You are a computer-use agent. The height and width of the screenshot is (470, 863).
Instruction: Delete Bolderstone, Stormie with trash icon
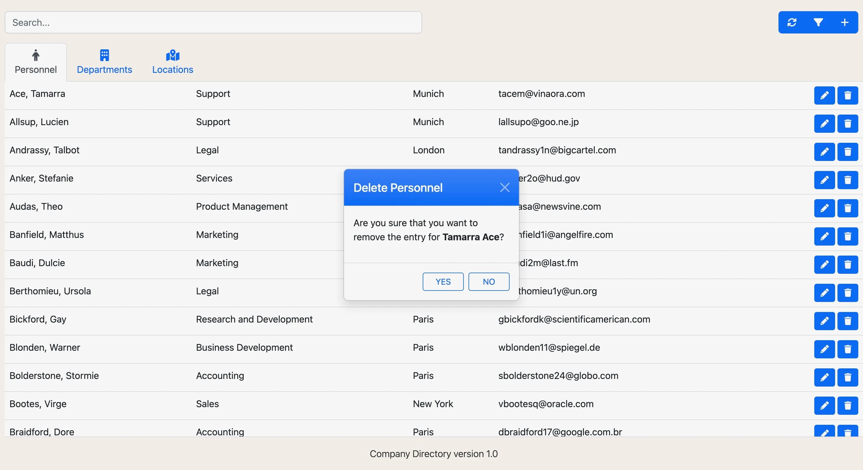pos(848,377)
